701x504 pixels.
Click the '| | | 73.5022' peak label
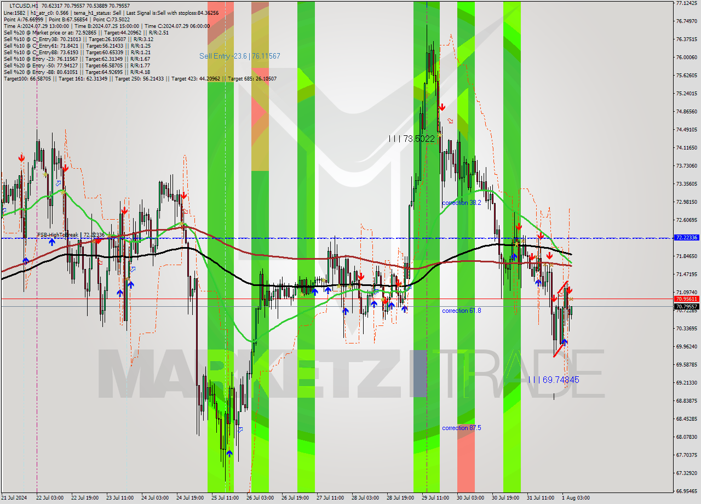point(411,139)
